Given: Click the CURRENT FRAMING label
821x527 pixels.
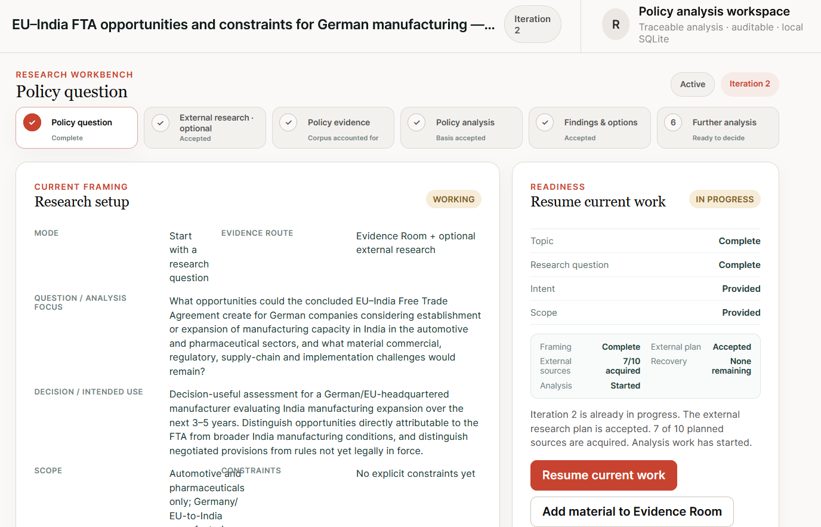Looking at the screenshot, I should coord(81,187).
